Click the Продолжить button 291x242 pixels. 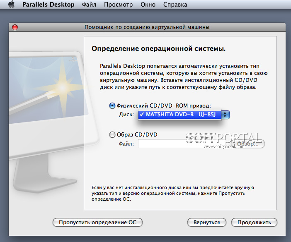[x=254, y=222]
